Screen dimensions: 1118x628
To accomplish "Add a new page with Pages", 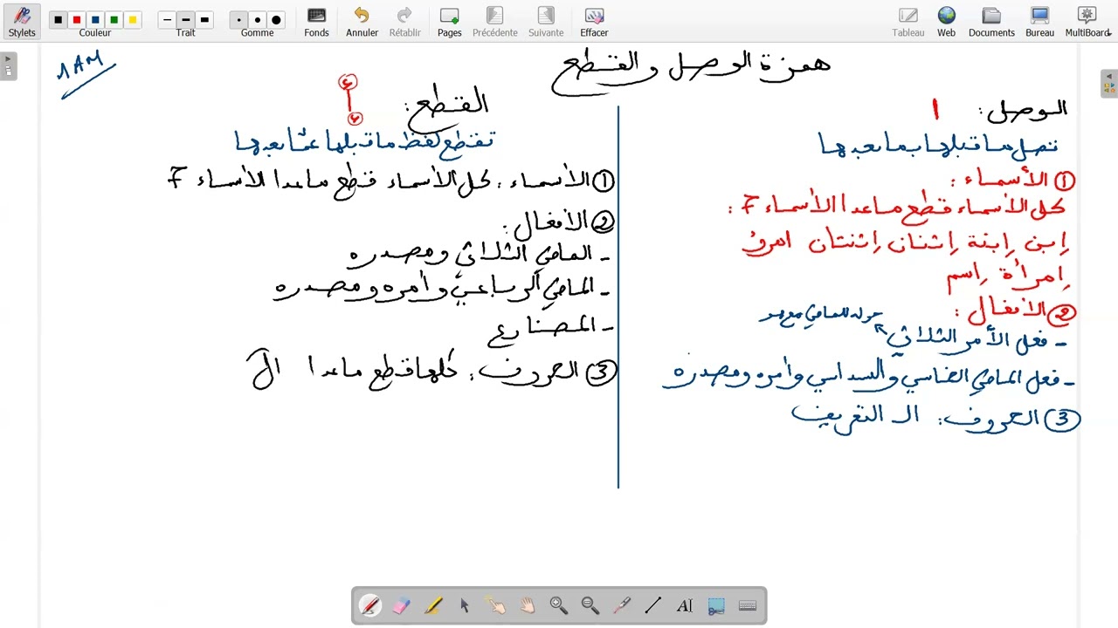I will [x=449, y=22].
